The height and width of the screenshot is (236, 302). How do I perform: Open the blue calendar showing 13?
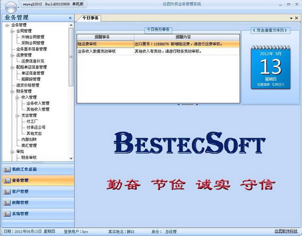271,68
